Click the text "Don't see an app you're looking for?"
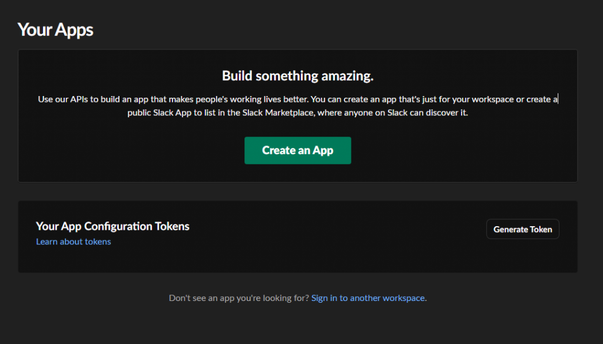The height and width of the screenshot is (344, 603). click(x=239, y=298)
